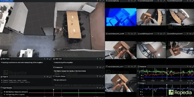Select the world/depth/vis panel tab
The image size is (194, 97).
(112, 1)
